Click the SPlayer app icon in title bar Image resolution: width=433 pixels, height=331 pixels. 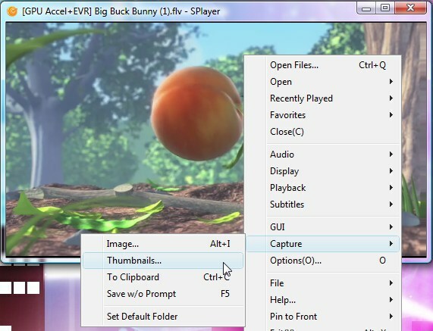pyautogui.click(x=12, y=11)
